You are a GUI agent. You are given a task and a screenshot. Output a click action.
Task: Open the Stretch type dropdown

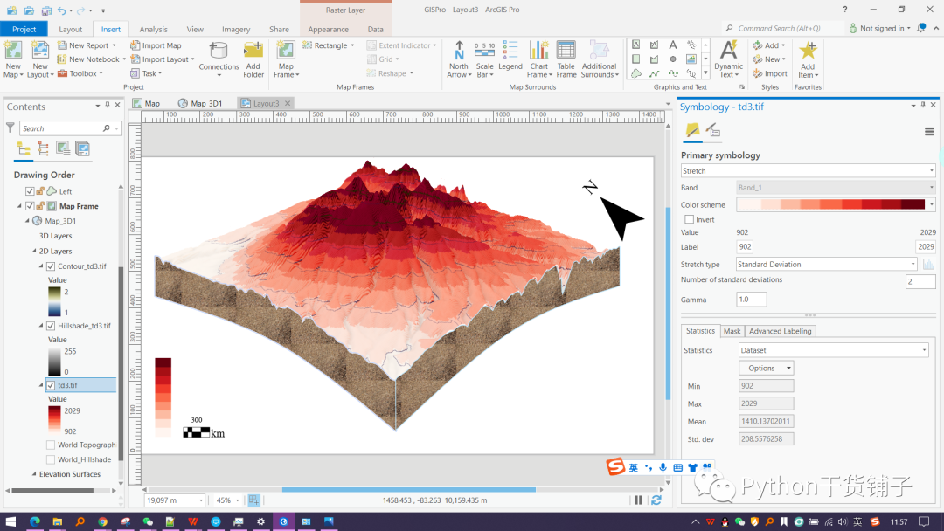tap(826, 264)
